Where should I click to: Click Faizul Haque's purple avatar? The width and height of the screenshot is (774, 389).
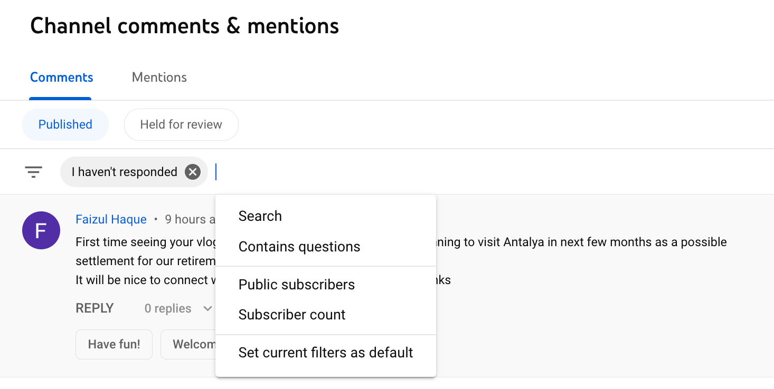pyautogui.click(x=41, y=230)
